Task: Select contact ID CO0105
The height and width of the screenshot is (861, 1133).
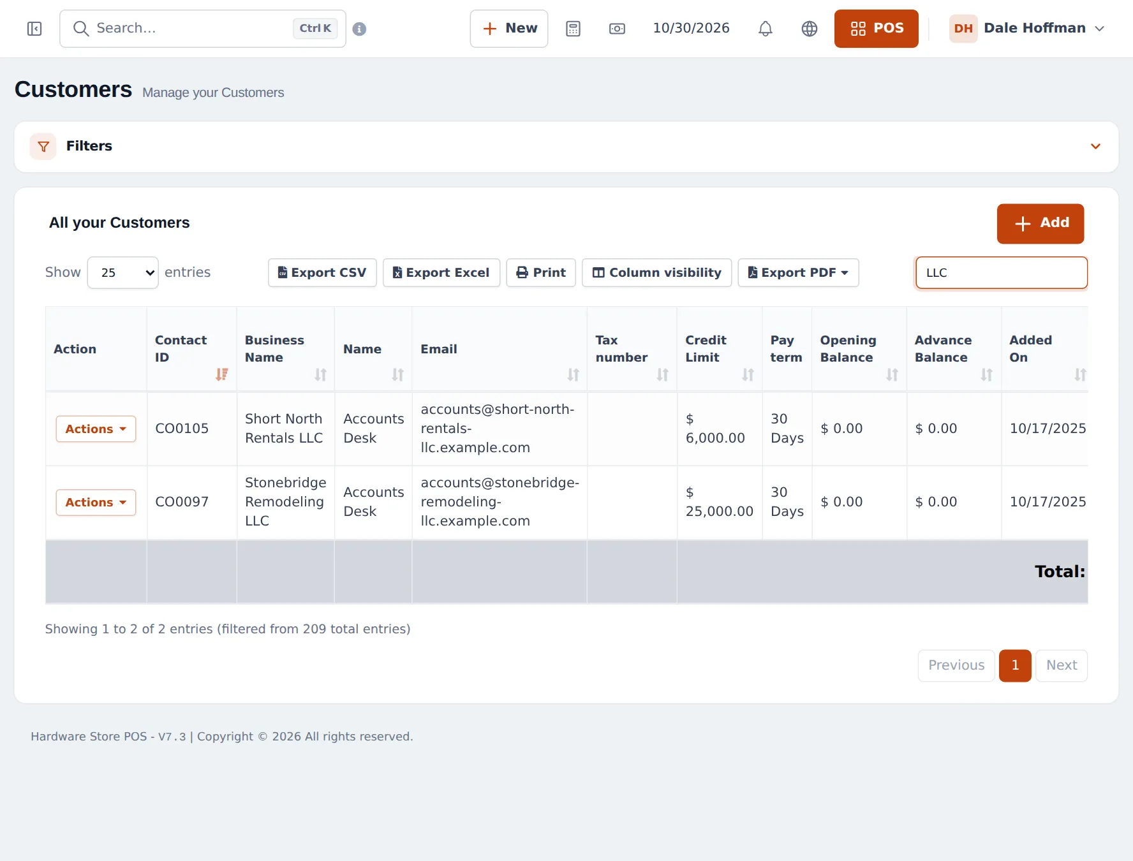Action: pyautogui.click(x=182, y=429)
